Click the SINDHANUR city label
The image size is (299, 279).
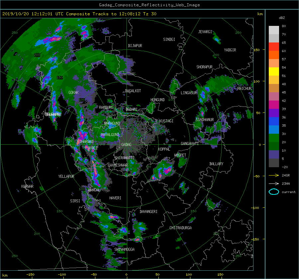205,120
